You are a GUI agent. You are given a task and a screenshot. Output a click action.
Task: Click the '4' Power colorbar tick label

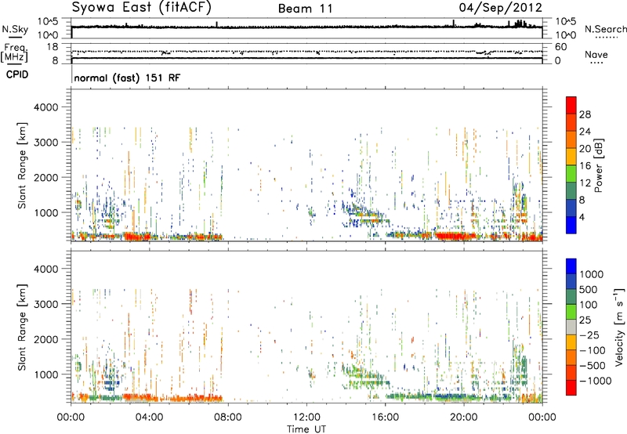point(582,218)
